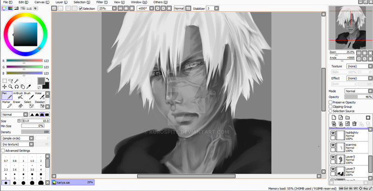Open the layer Mode dropdown
This screenshot has height=191, width=373.
(370, 91)
